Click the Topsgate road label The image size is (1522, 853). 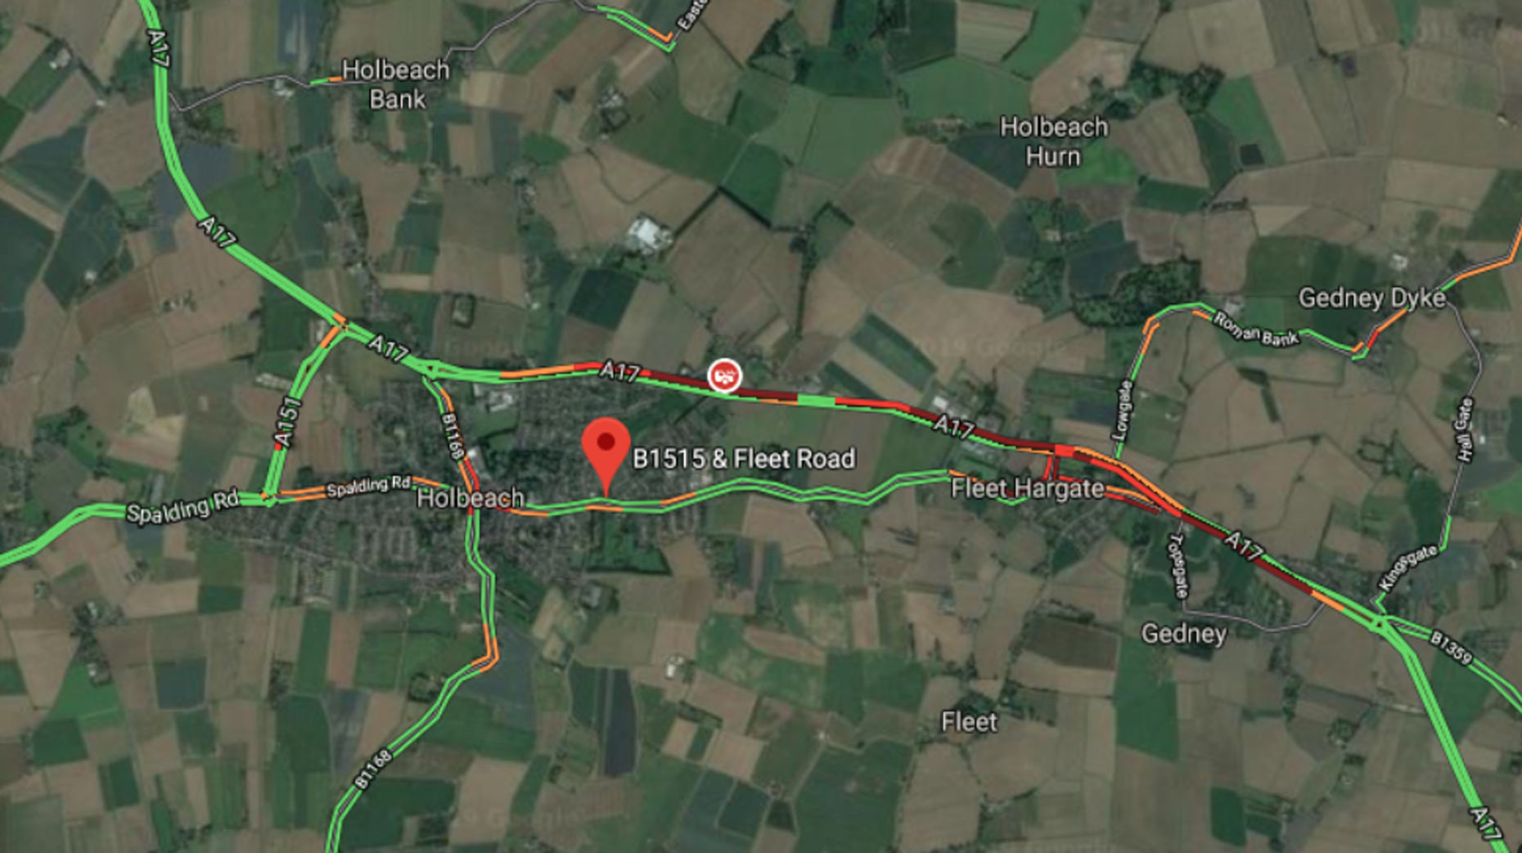[x=1179, y=566]
